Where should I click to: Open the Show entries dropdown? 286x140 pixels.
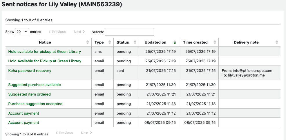(x=22, y=32)
